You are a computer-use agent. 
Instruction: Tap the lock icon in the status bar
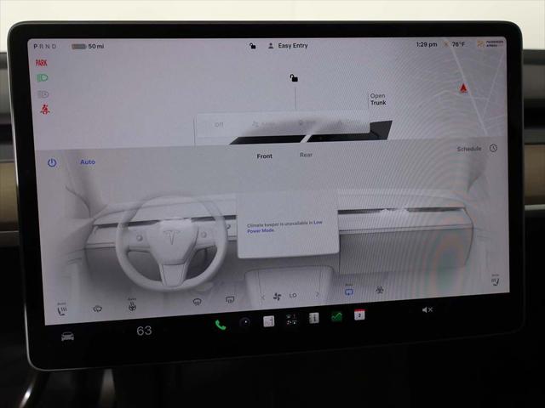[253, 46]
